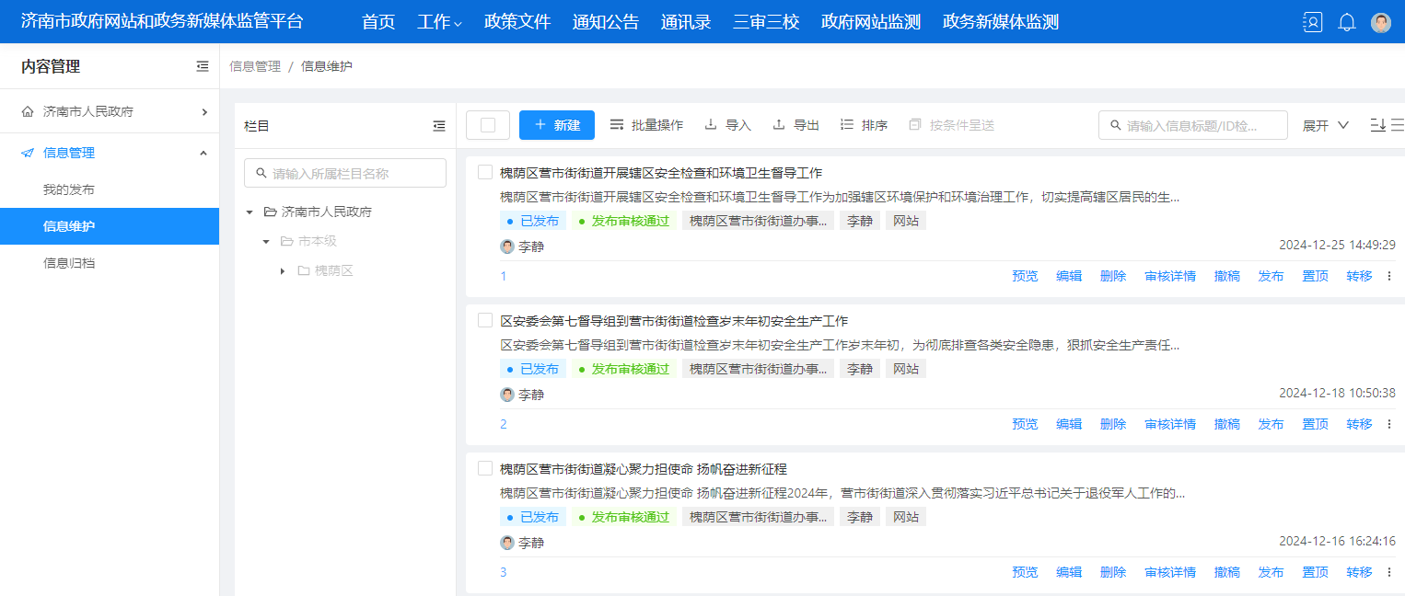
Task: Click the contacts card icon in header
Action: tap(1312, 23)
